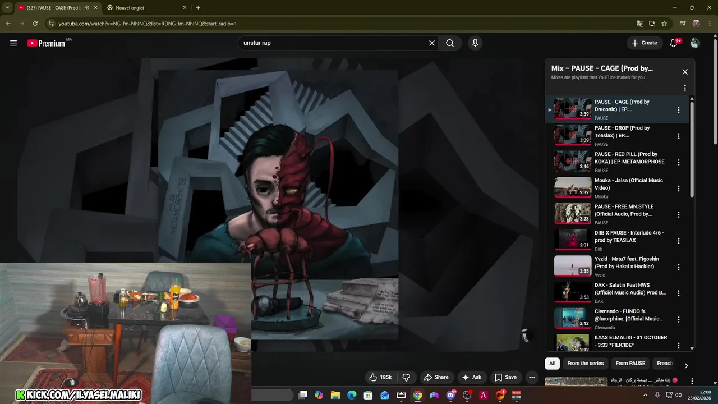
Task: Open Chrome profile avatar
Action: click(696, 24)
